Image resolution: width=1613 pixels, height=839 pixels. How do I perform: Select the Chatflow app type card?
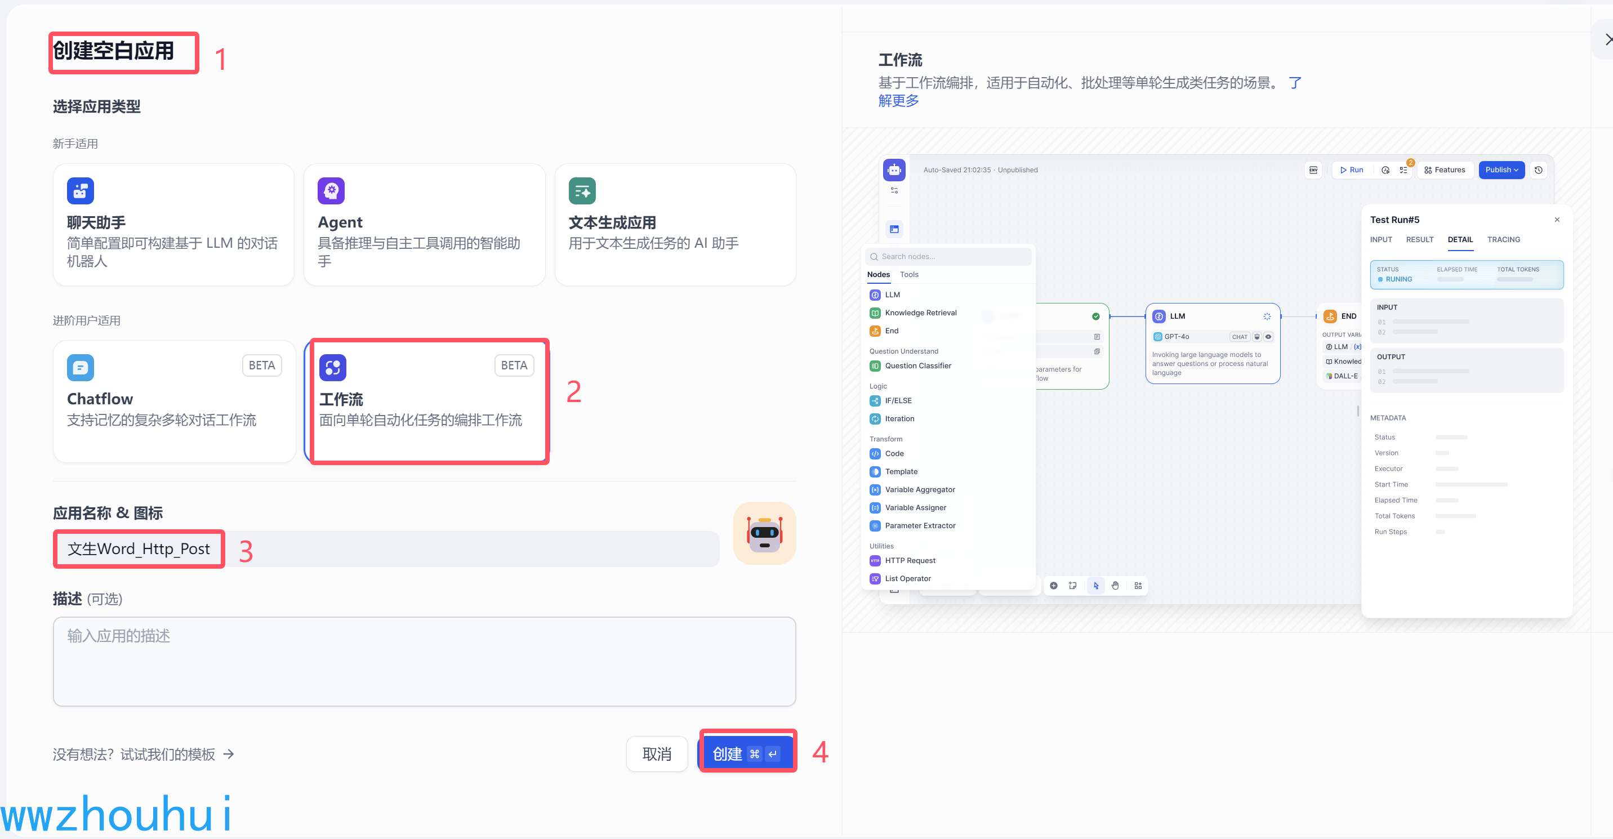pos(173,401)
